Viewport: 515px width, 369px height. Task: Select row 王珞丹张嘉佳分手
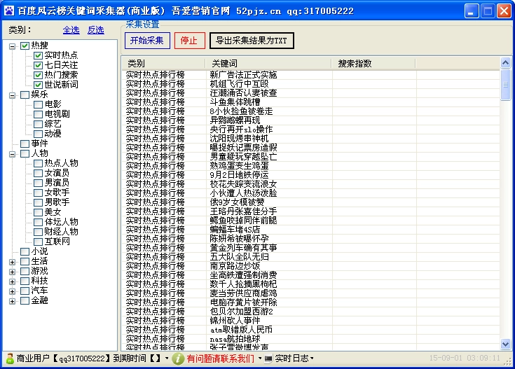pos(310,211)
